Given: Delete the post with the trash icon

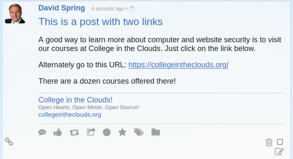Looking at the screenshot, I should pos(269,142).
